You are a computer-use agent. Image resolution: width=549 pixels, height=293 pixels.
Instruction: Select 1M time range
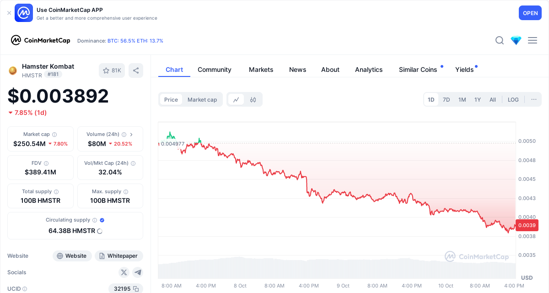462,99
